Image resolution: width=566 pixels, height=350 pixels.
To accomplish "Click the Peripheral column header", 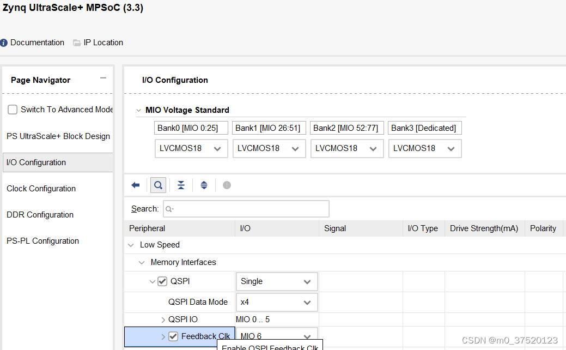I will tap(179, 228).
